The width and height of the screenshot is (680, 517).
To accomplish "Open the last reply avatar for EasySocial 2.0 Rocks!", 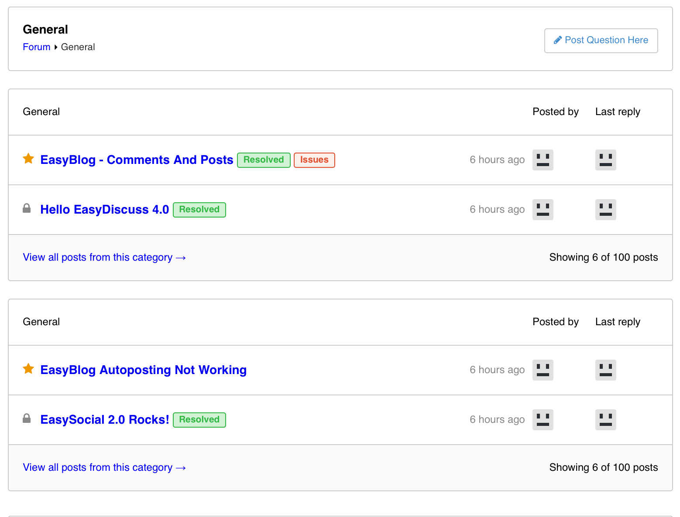I will pos(606,420).
